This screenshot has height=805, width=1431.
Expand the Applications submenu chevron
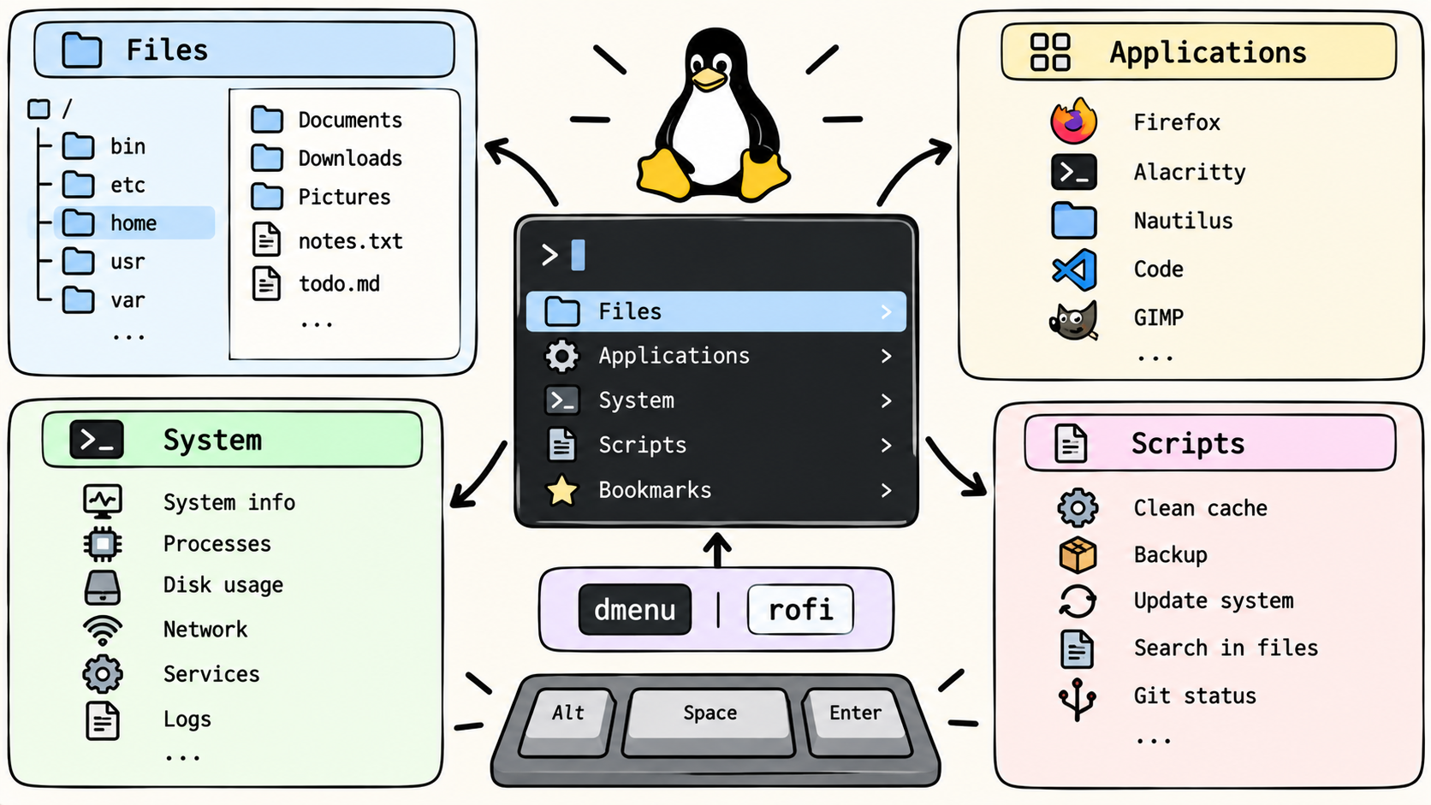tap(887, 356)
